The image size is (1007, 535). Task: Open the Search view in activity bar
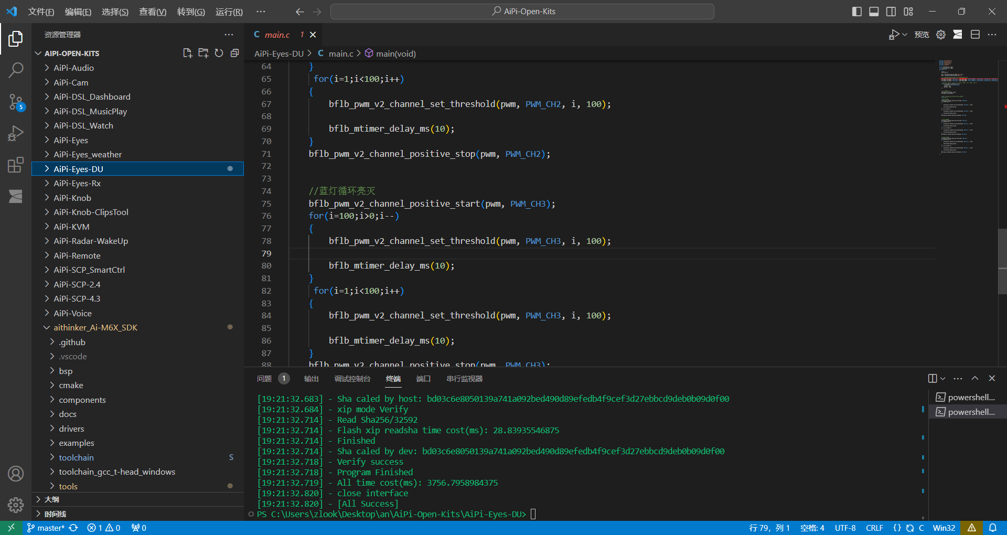(16, 70)
